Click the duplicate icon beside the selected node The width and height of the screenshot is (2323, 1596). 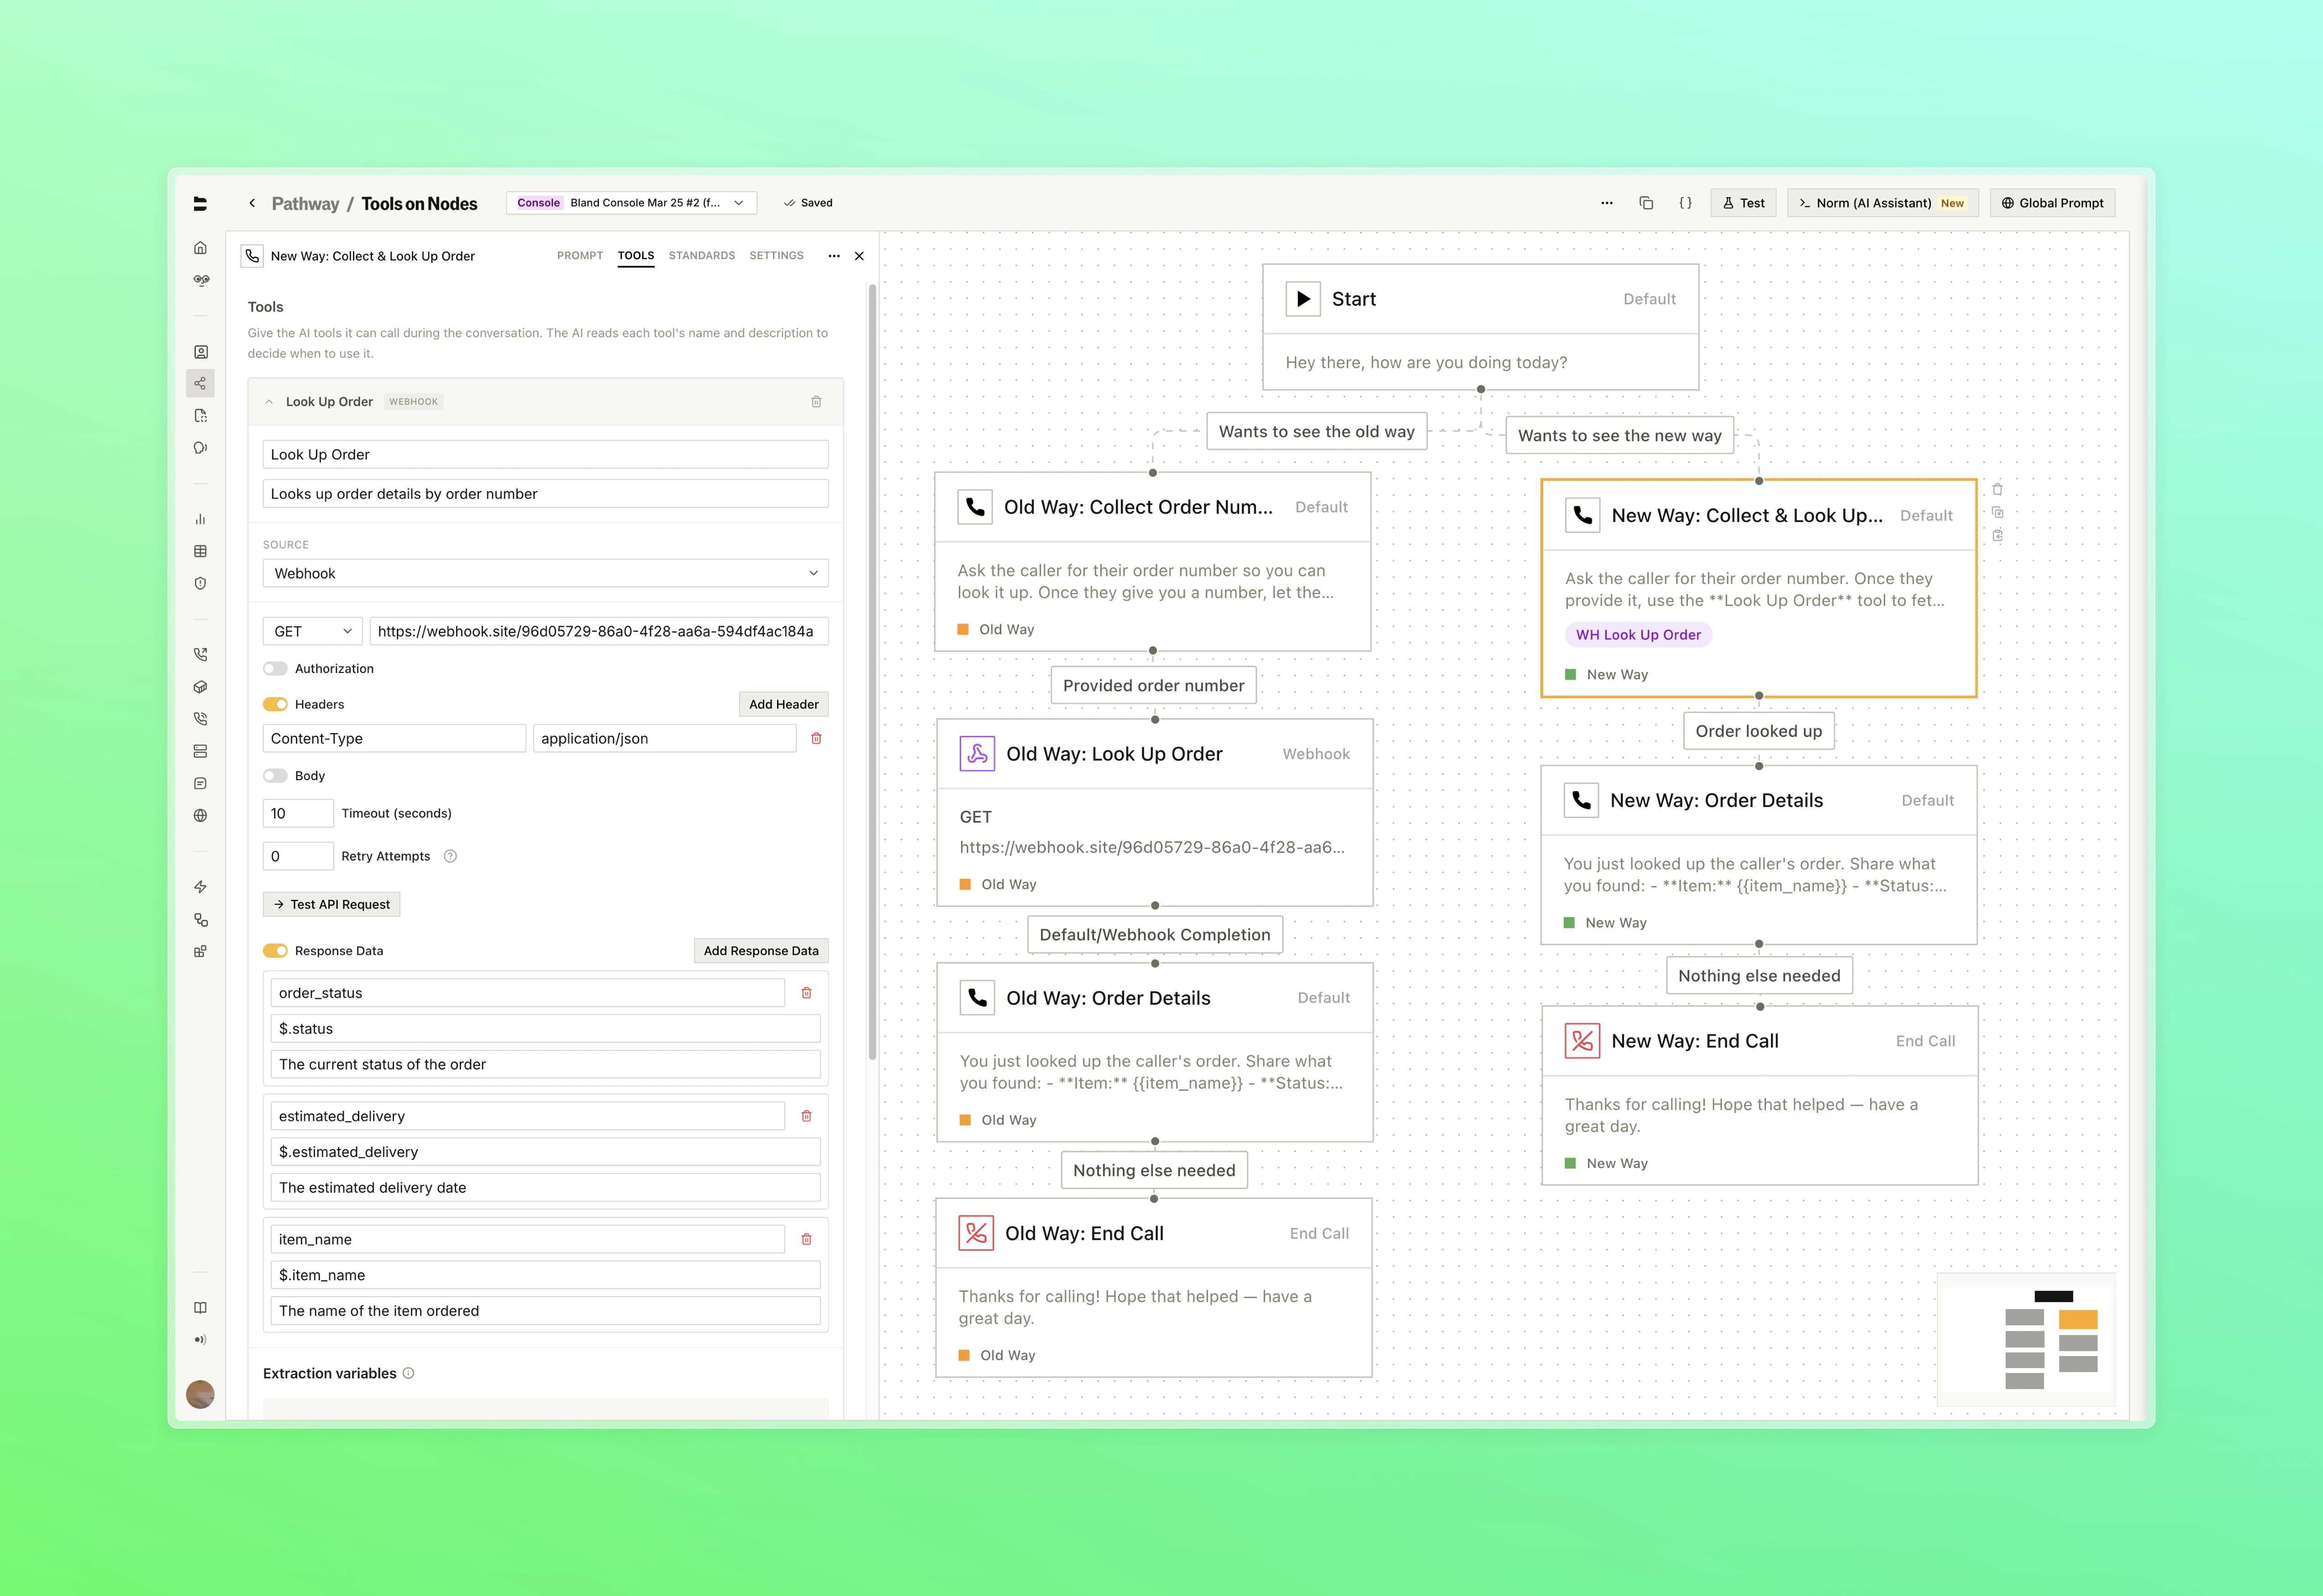tap(1998, 513)
